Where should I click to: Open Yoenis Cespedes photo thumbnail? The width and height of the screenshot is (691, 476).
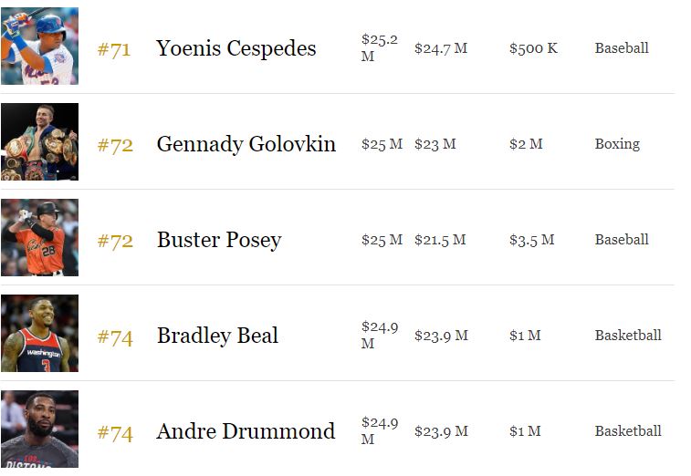pyautogui.click(x=39, y=46)
